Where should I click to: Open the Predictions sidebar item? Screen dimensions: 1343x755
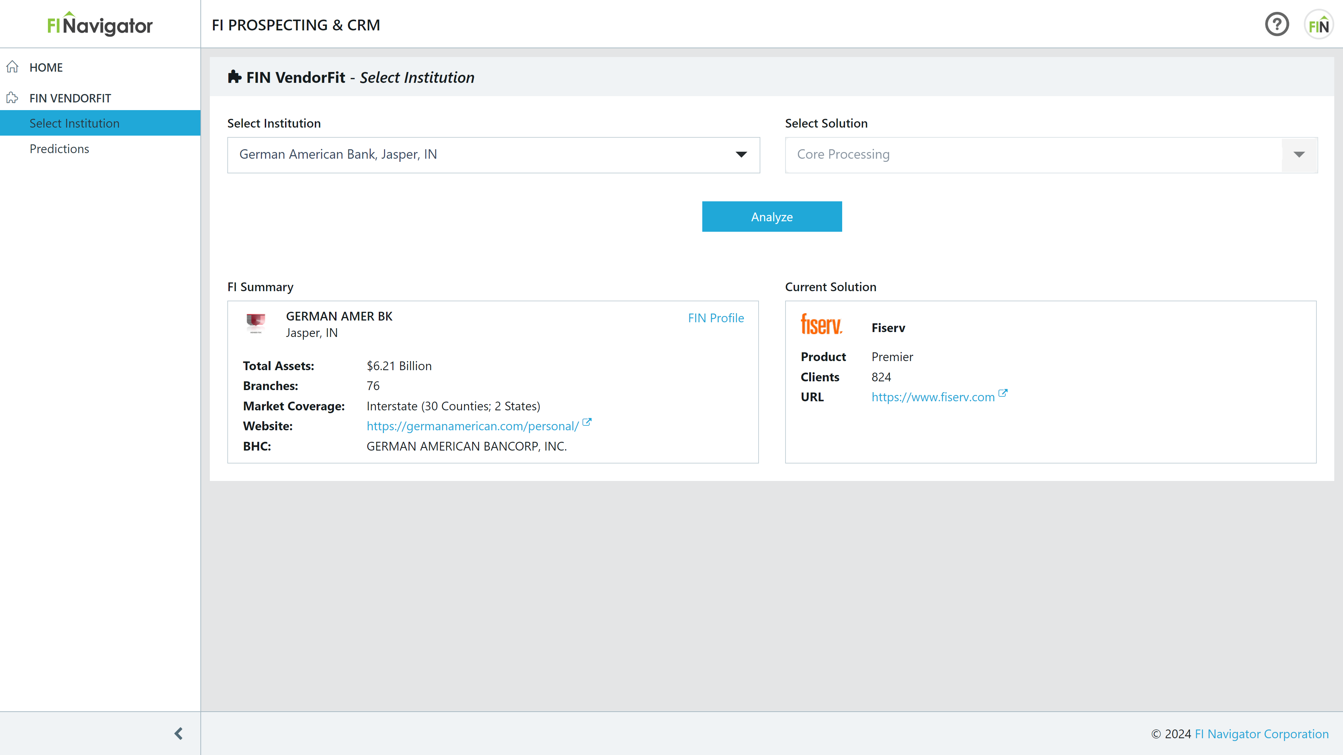tap(59, 149)
